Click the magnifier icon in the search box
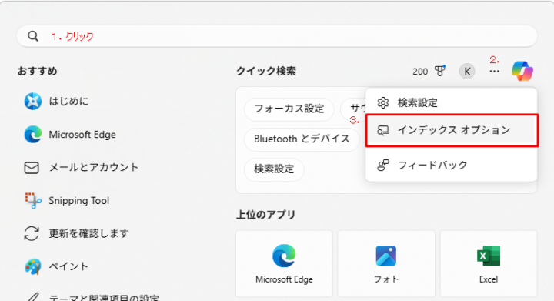Viewport: 554px width, 301px height. [x=33, y=36]
